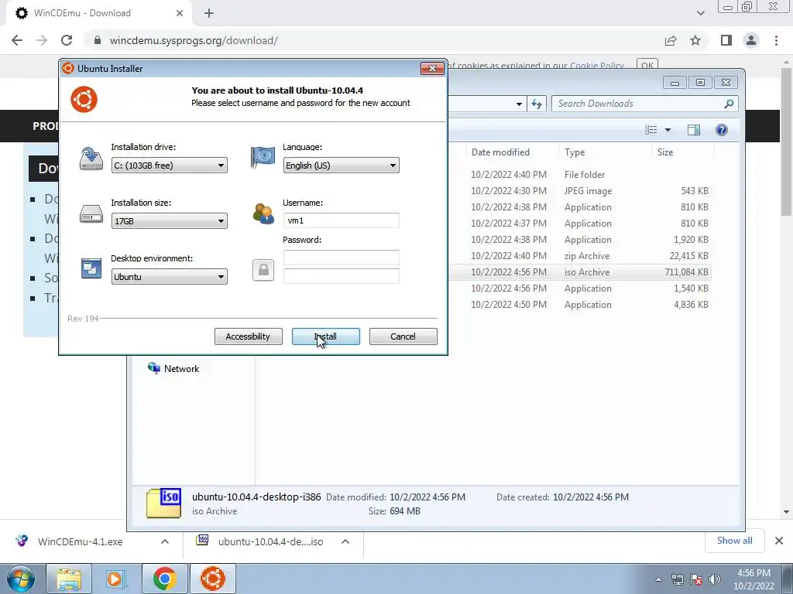This screenshot has height=594, width=793.
Task: Close the Ubuntu Installer dialog
Action: click(432, 68)
